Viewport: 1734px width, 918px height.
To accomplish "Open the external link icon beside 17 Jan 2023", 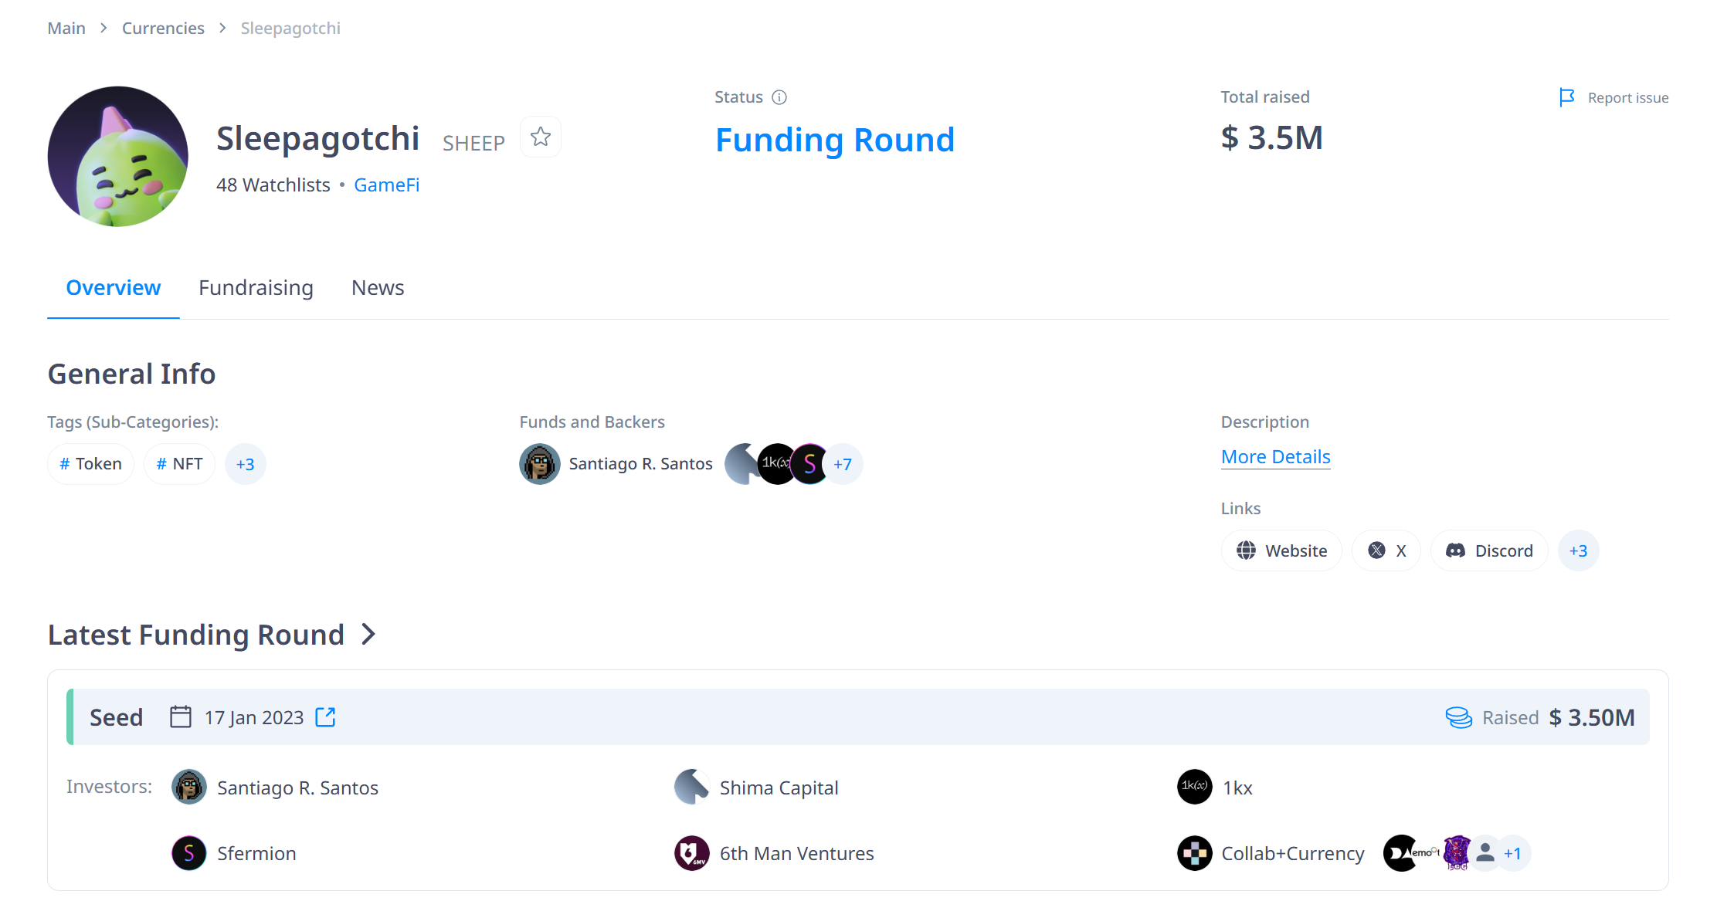I will (325, 717).
